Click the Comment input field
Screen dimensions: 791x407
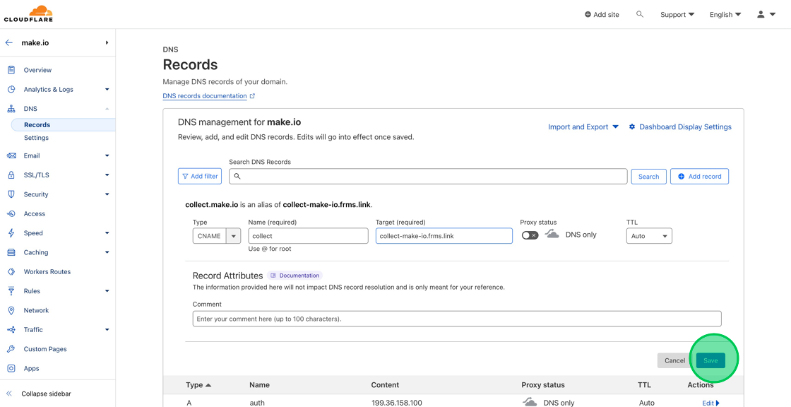click(456, 318)
